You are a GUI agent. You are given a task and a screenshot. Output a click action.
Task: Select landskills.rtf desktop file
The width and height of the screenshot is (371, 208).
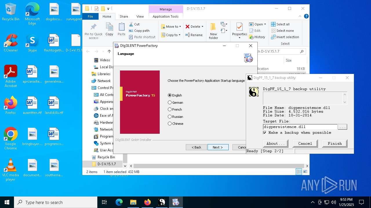[54, 105]
